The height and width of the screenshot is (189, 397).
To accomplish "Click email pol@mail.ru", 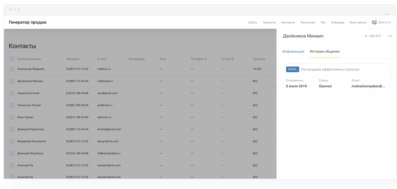I will tap(105, 105).
